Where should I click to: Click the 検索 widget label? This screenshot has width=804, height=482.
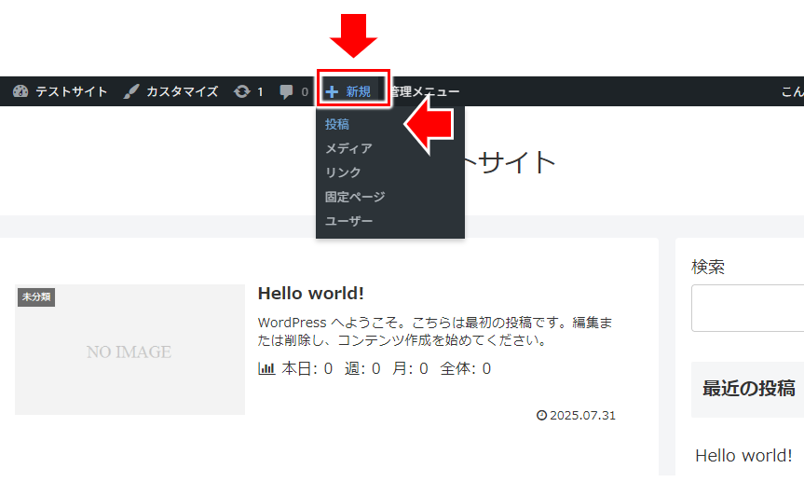[708, 267]
